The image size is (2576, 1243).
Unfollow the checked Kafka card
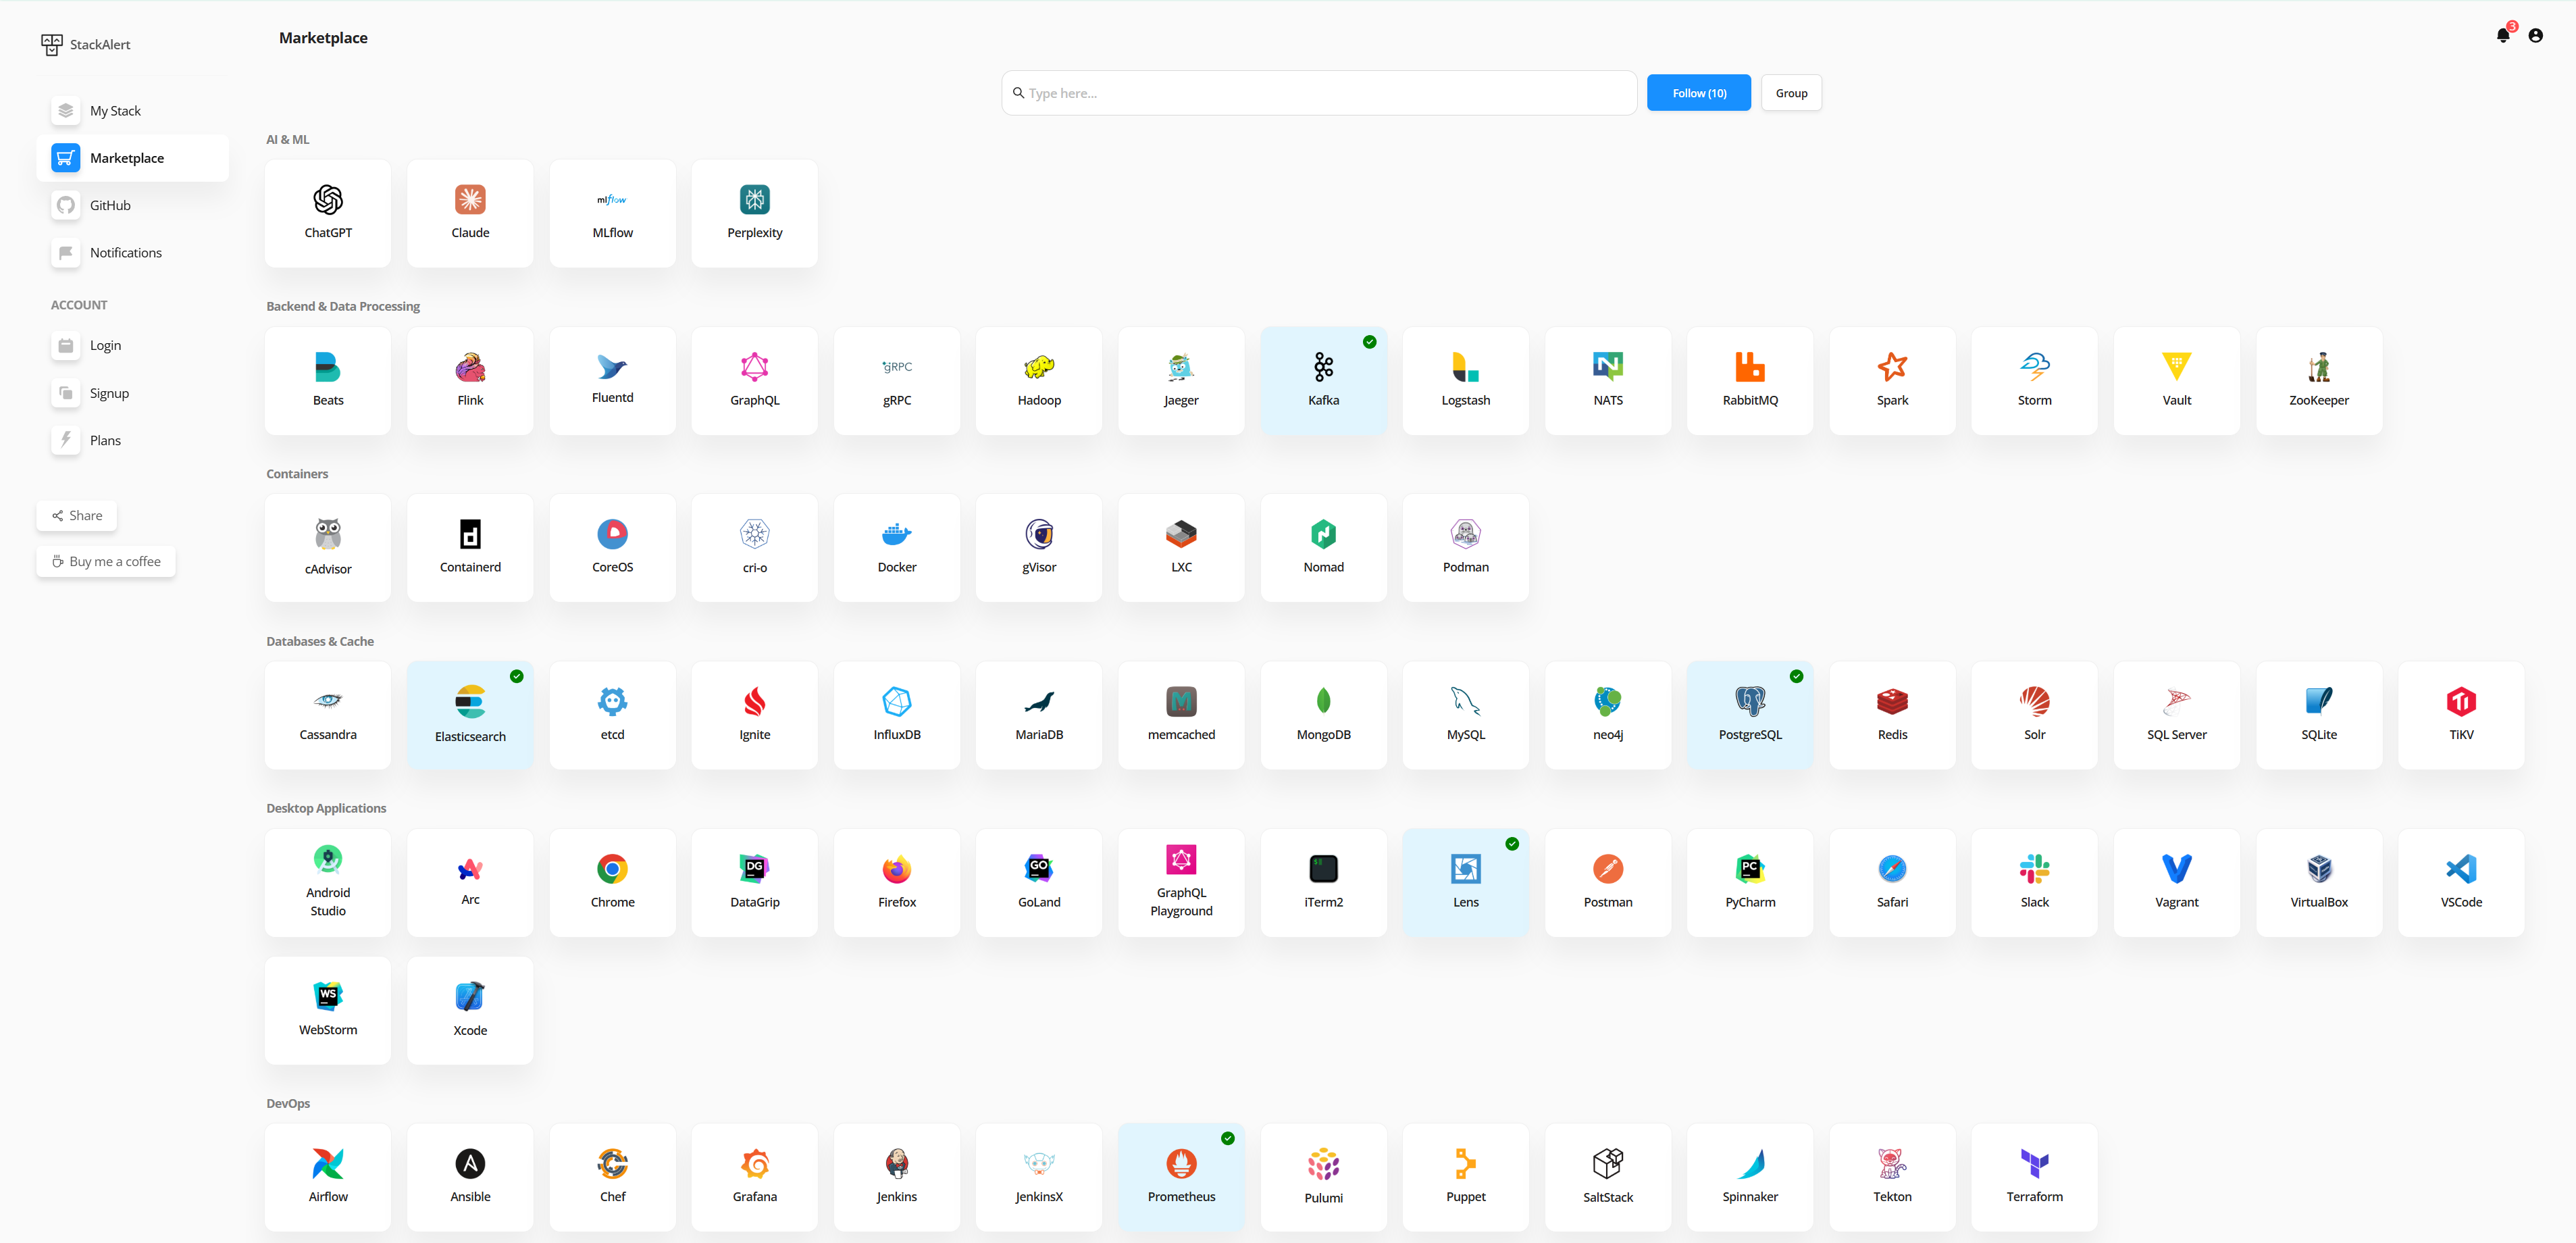[1323, 381]
